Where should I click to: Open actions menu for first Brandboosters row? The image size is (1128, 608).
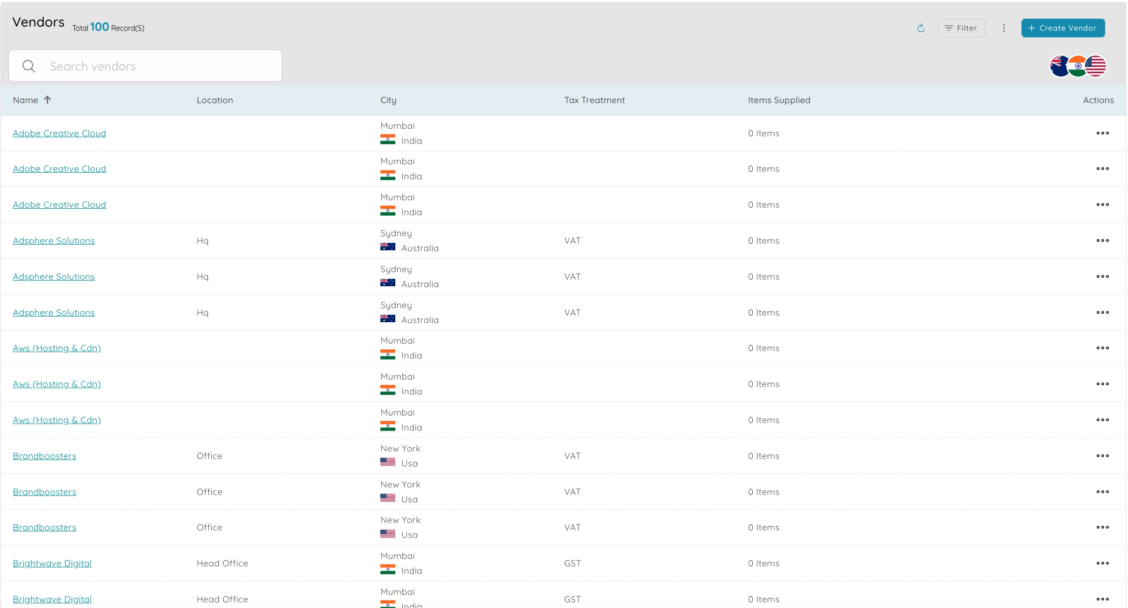click(1102, 456)
